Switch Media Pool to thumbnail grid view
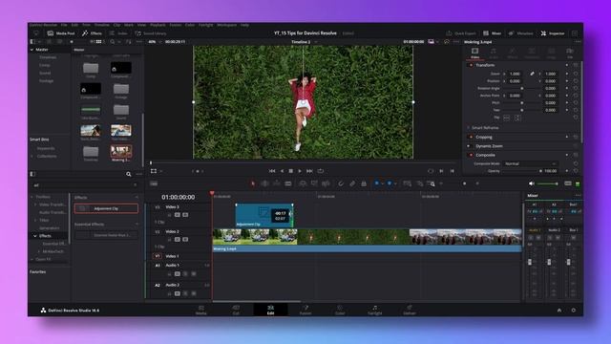Screen dimensions: 611x344 tap(99, 42)
